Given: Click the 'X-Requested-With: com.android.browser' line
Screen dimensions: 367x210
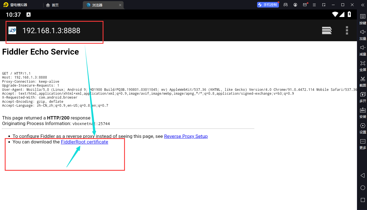Looking at the screenshot, I should point(40,97).
